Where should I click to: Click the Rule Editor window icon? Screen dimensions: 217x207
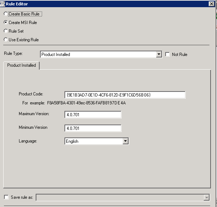click(3, 4)
